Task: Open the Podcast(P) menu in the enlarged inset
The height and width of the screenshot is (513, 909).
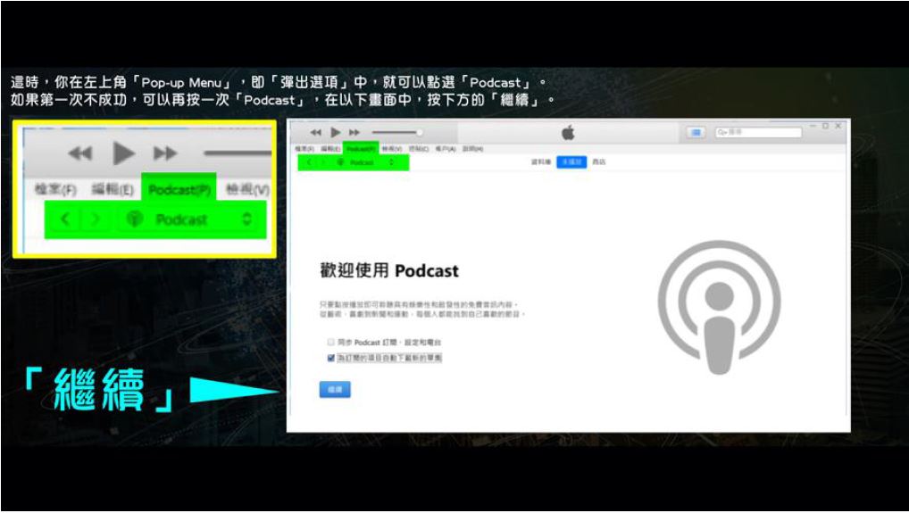Action: [179, 190]
